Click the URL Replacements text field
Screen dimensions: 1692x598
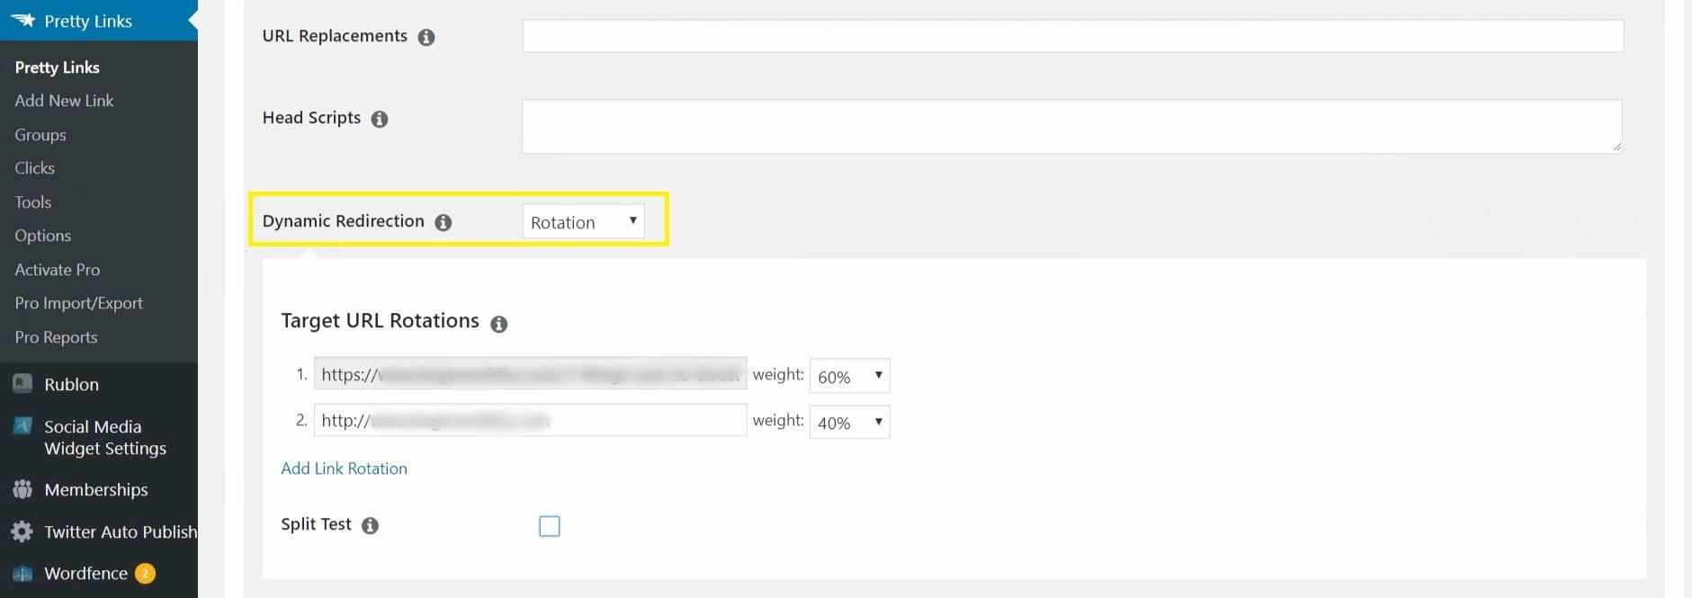point(1072,36)
